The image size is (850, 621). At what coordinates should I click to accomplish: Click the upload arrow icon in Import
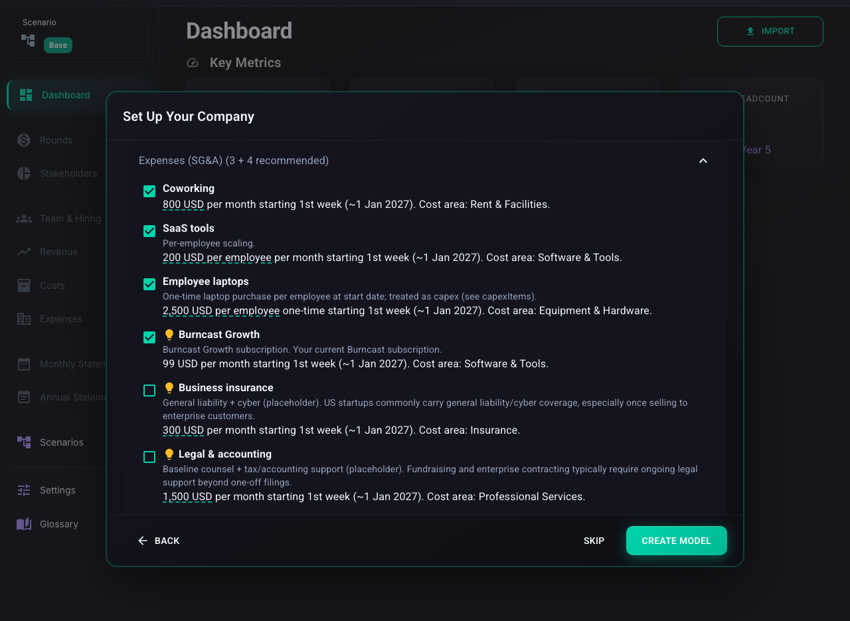tap(750, 31)
